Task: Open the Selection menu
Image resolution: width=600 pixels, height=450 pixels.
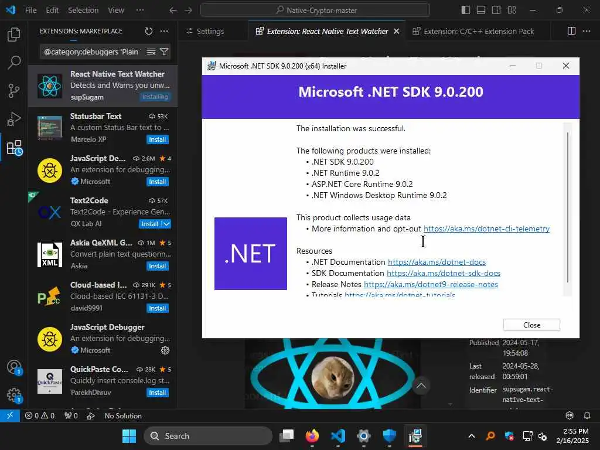Action: [x=83, y=11]
